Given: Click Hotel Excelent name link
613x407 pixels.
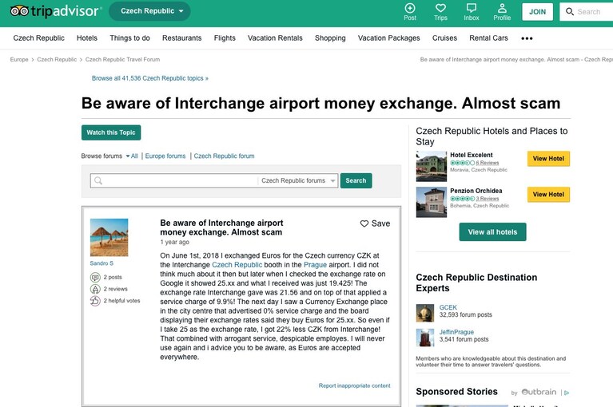Looking at the screenshot, I should [471, 155].
